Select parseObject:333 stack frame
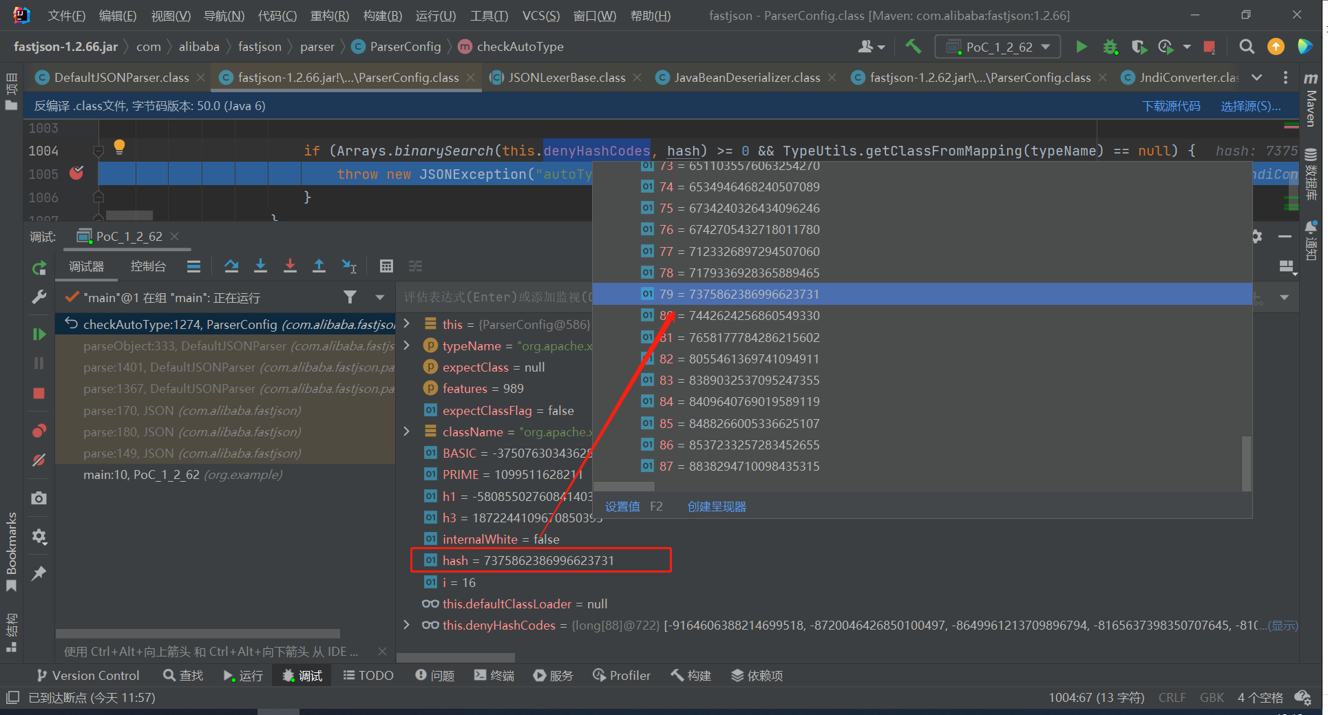Image resolution: width=1328 pixels, height=715 pixels. [x=226, y=345]
